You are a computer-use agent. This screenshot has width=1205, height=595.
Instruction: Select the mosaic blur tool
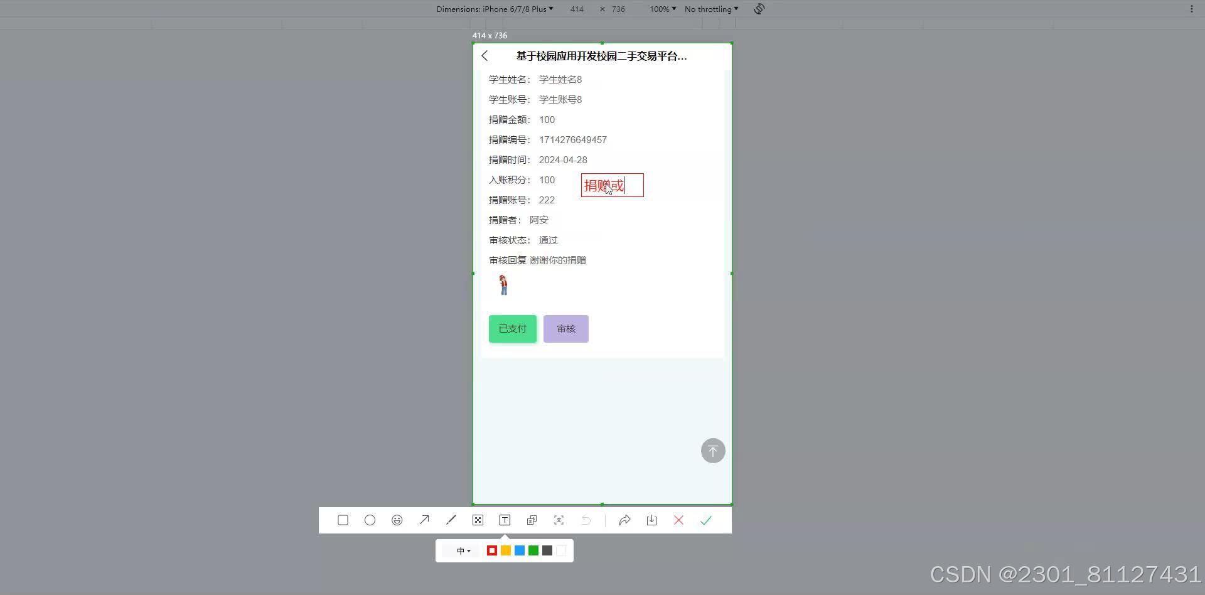pos(478,520)
